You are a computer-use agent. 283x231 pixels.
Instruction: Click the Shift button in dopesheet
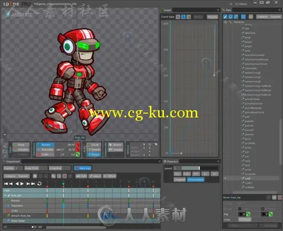(81, 176)
